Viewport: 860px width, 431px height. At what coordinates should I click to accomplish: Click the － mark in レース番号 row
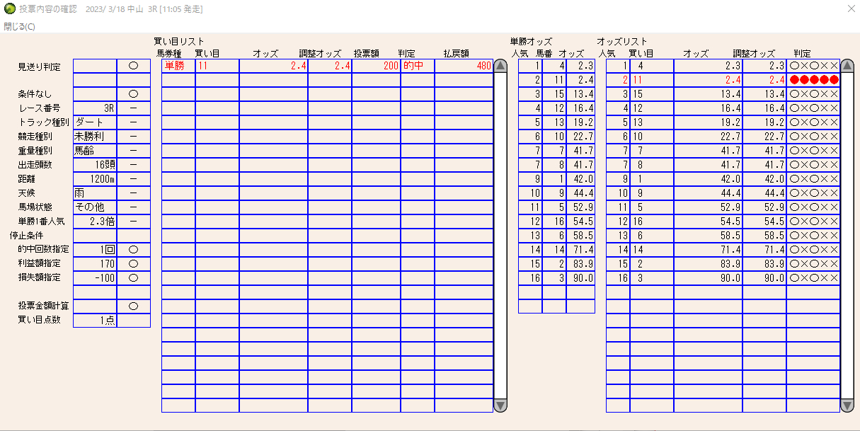pyautogui.click(x=133, y=108)
